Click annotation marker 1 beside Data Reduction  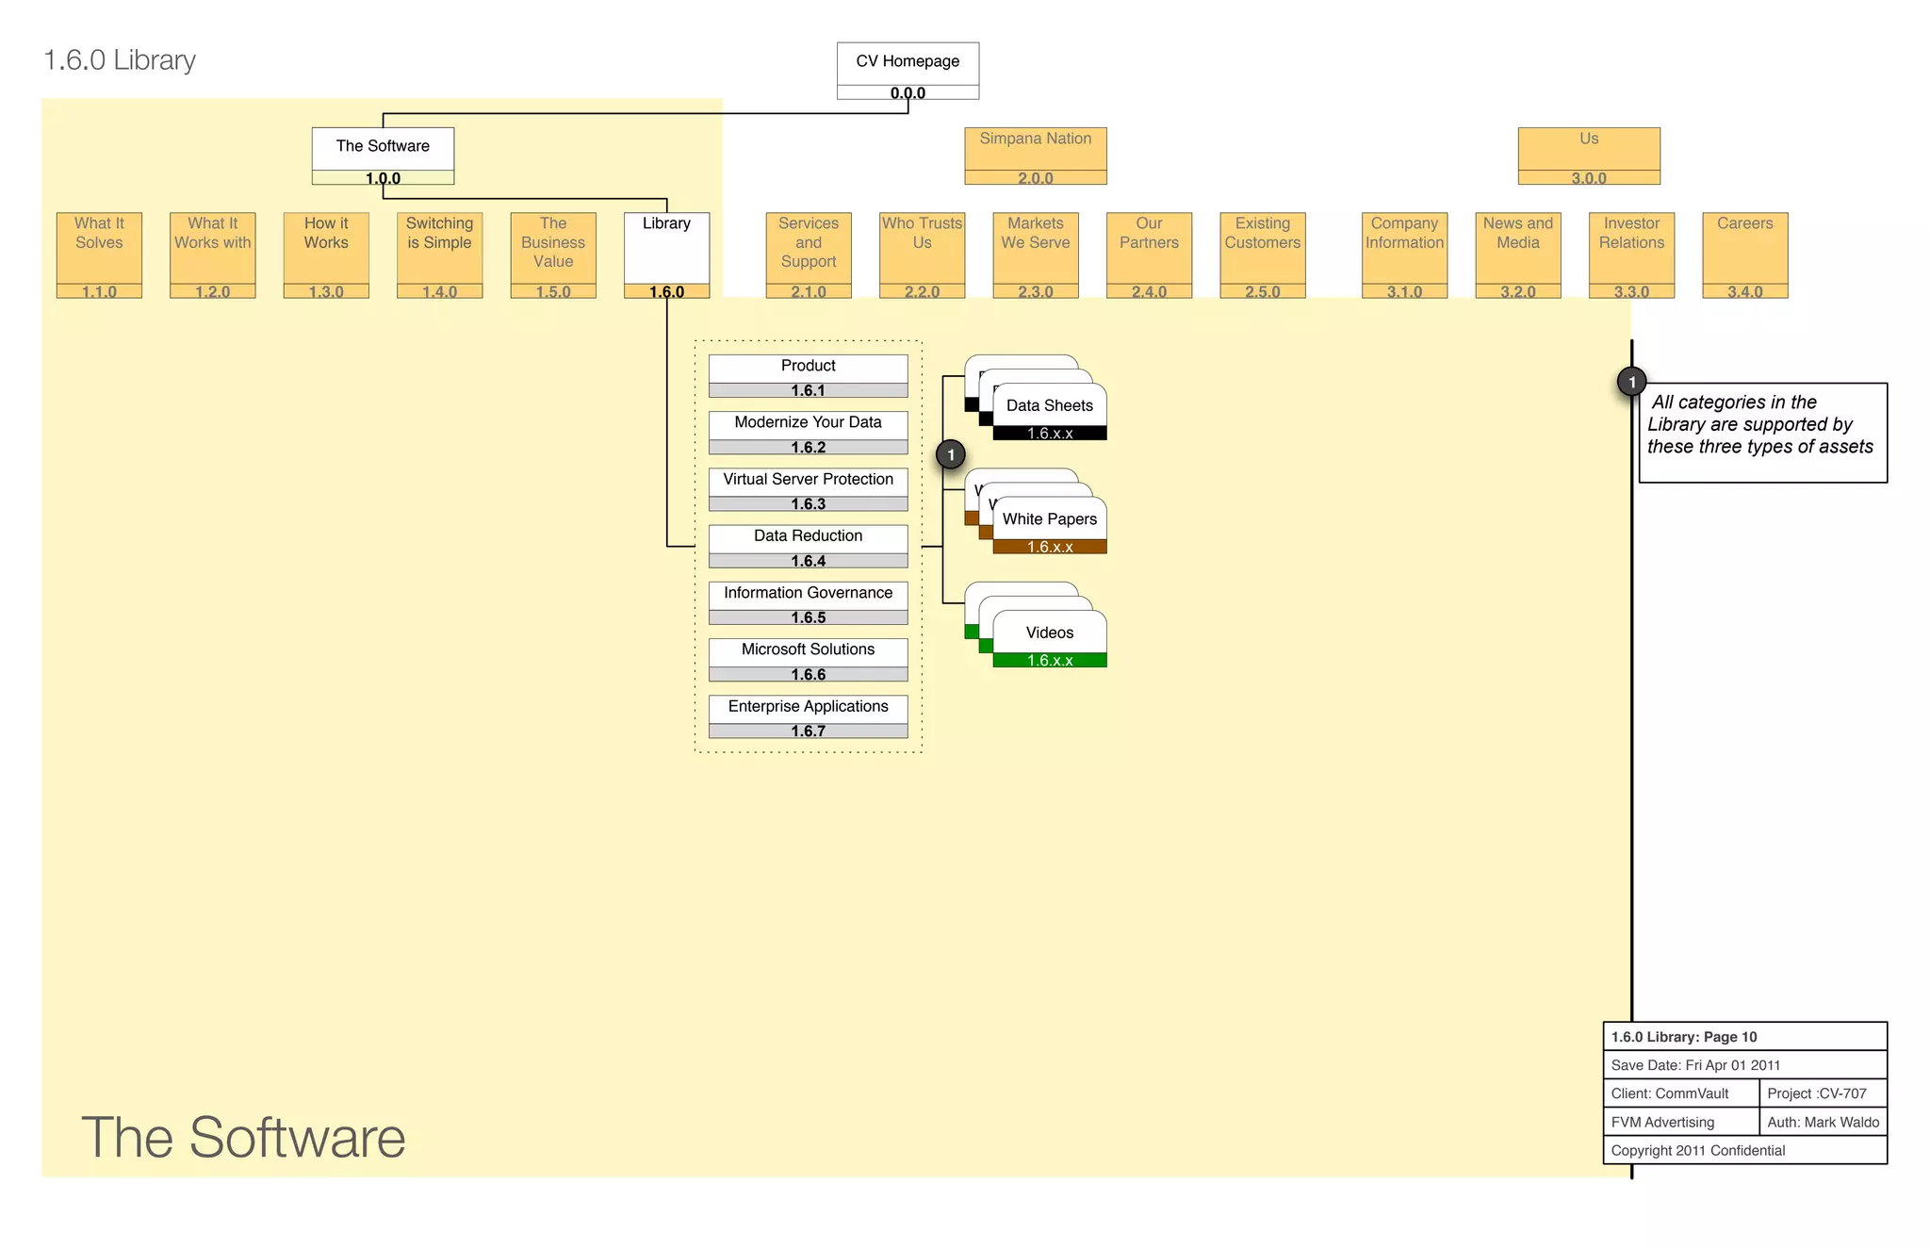(951, 455)
